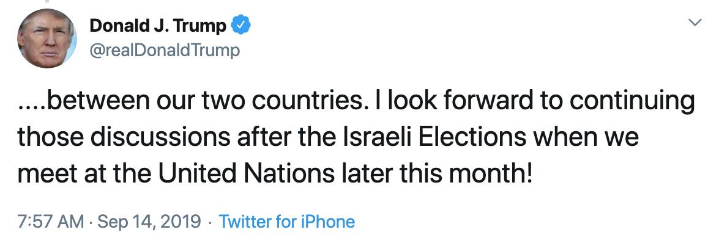Screen dimensions: 719x246
Task: Open Donald J. Trump's profile picture
Action: [47, 38]
